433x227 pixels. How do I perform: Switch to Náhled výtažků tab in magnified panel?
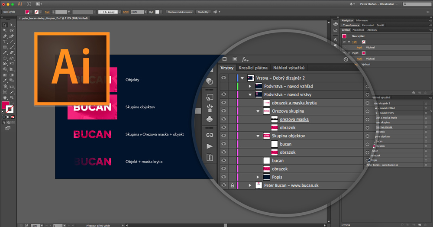[x=289, y=68]
